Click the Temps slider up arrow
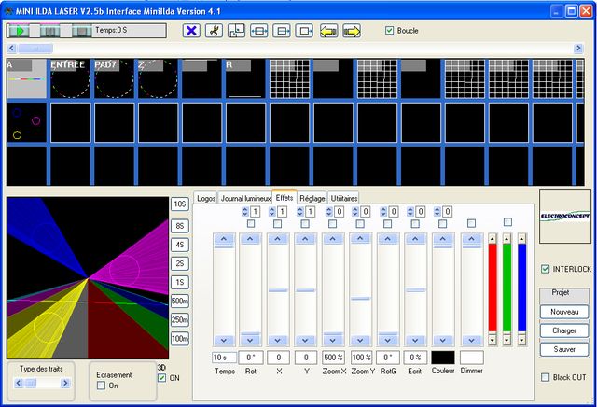Image resolution: width=597 pixels, height=407 pixels. (x=224, y=239)
